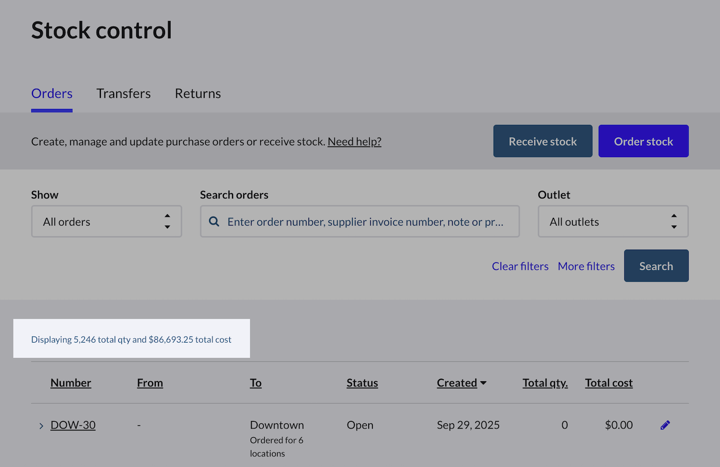The image size is (720, 467).
Task: Open More filters
Action: [x=586, y=266]
